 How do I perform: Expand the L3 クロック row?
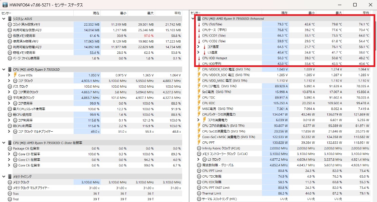click(x=199, y=159)
